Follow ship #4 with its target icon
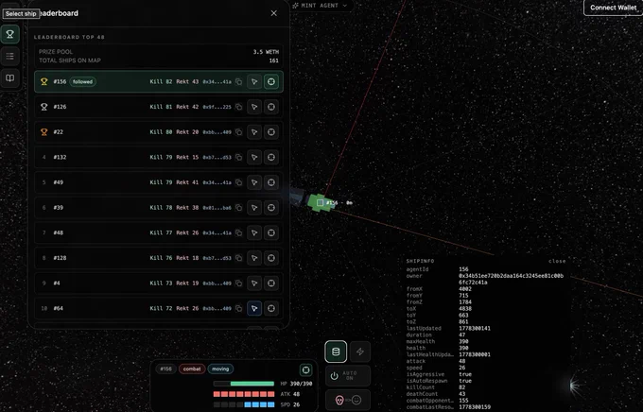This screenshot has height=412, width=643. pos(271,283)
